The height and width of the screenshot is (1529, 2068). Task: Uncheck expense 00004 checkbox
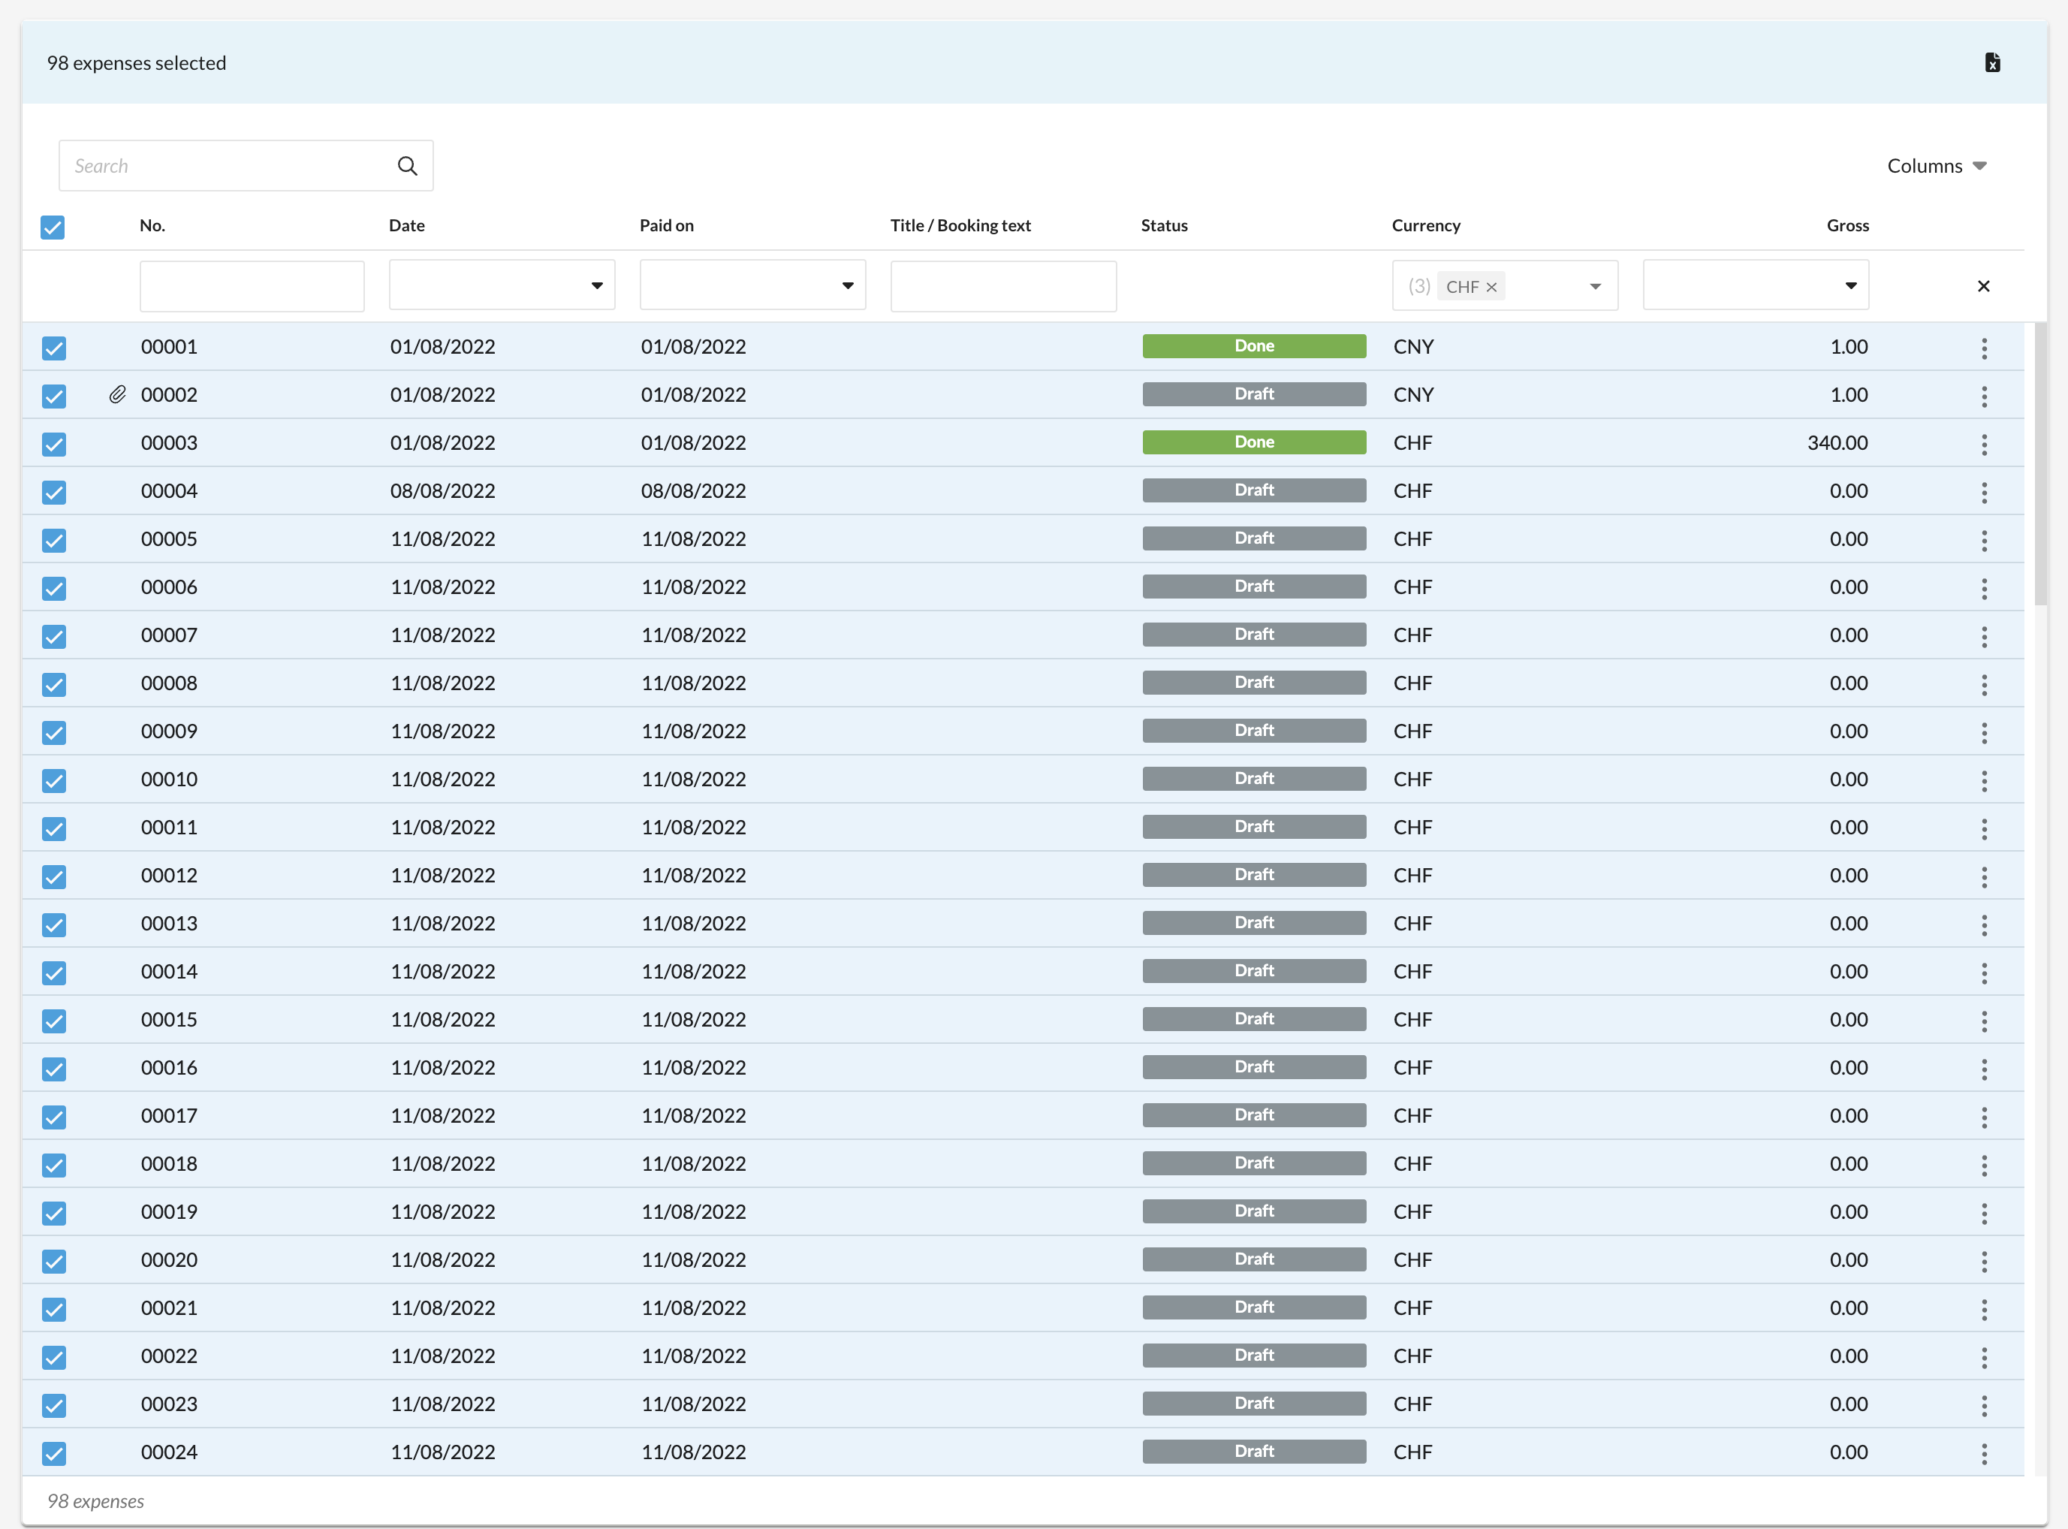point(53,491)
